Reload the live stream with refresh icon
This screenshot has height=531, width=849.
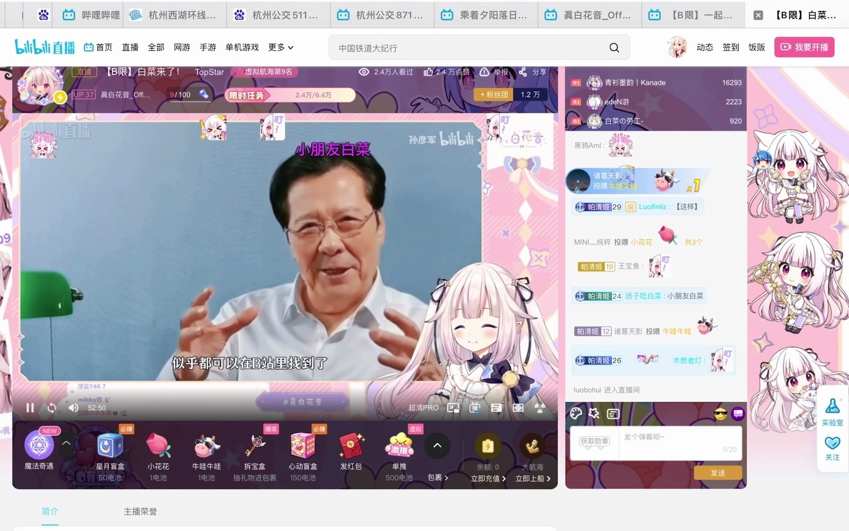(52, 408)
